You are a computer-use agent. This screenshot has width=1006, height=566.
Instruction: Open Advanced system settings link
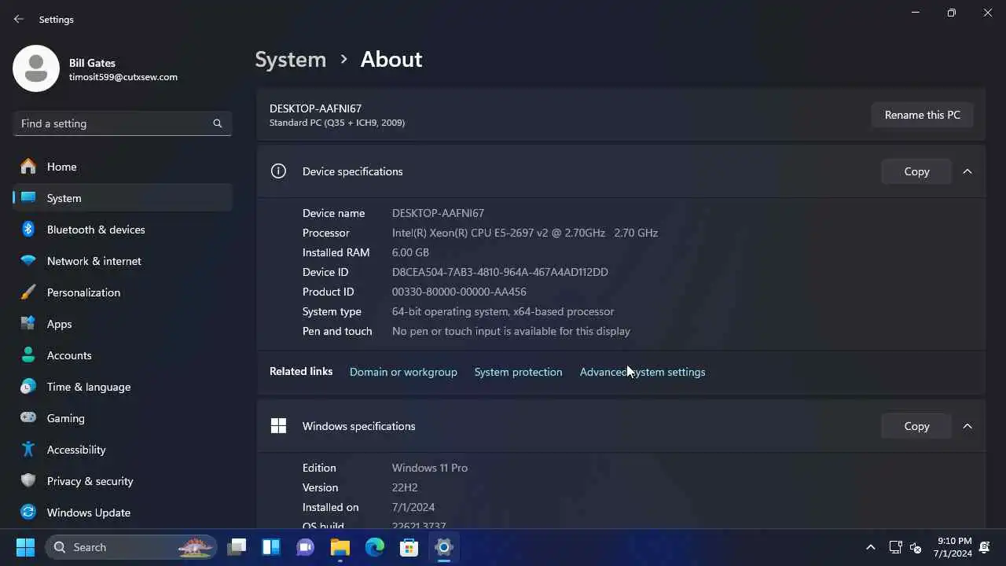pyautogui.click(x=642, y=372)
